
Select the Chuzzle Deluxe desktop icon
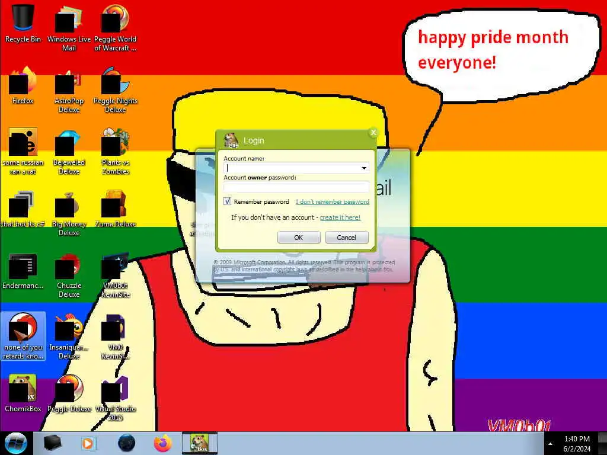pyautogui.click(x=69, y=275)
